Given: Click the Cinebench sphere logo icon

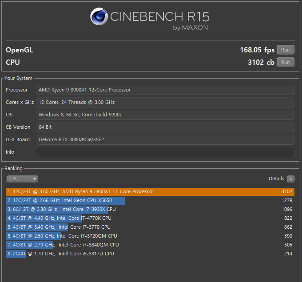Looking at the screenshot, I should click(x=99, y=16).
